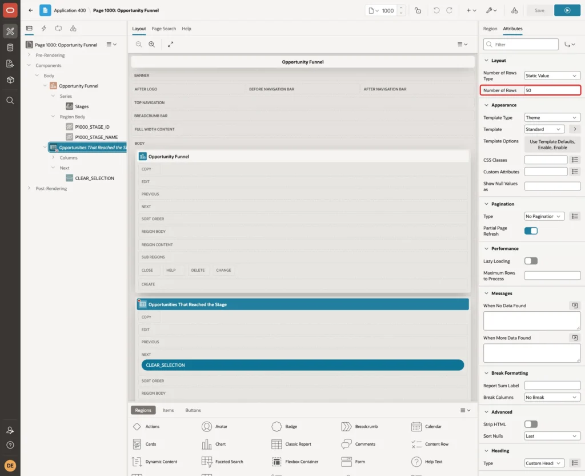Open Custom Attributes picker list icon
Image resolution: width=585 pixels, height=476 pixels.
(575, 172)
